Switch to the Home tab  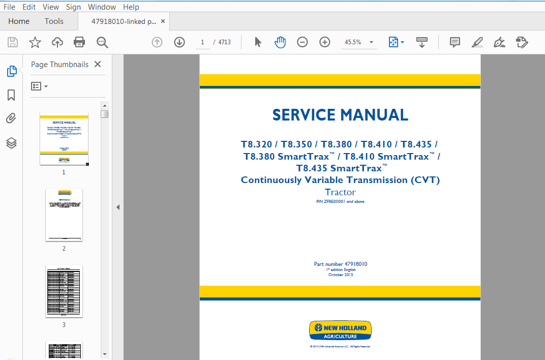click(19, 21)
